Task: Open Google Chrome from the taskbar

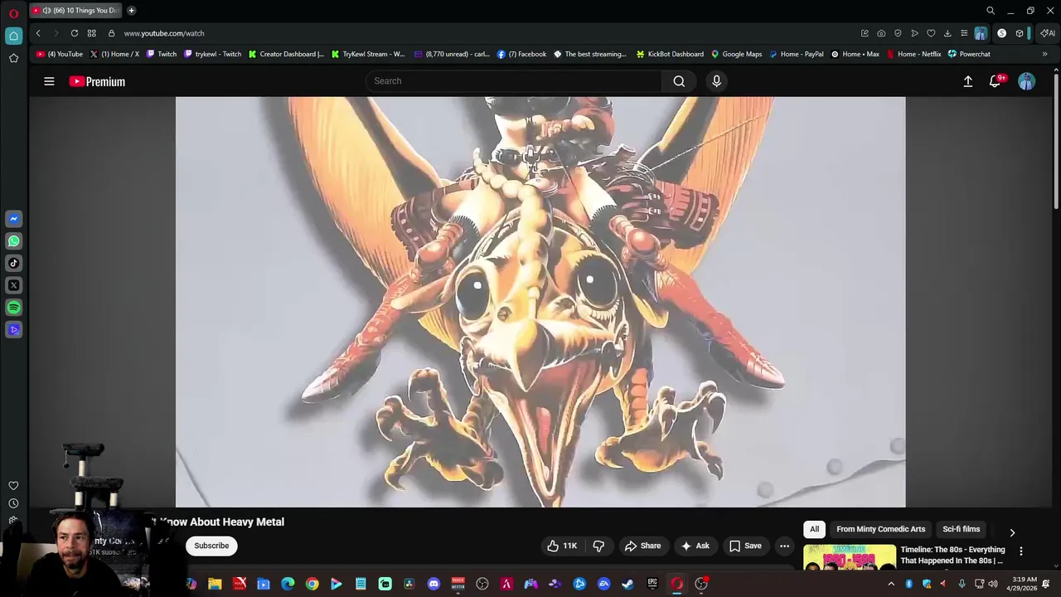Action: 312,584
